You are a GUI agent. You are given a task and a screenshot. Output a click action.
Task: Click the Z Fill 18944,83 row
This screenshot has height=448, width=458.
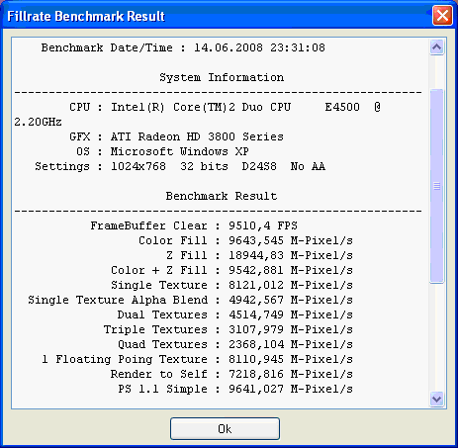click(259, 256)
